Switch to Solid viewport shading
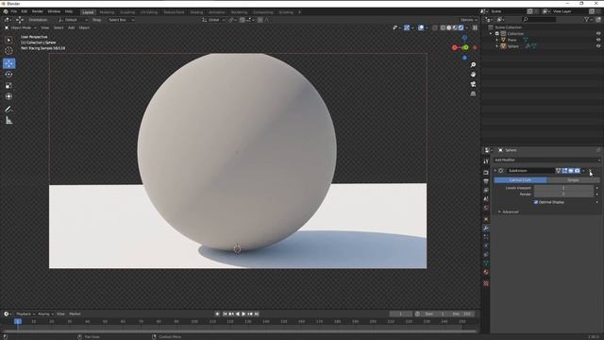 [449, 27]
